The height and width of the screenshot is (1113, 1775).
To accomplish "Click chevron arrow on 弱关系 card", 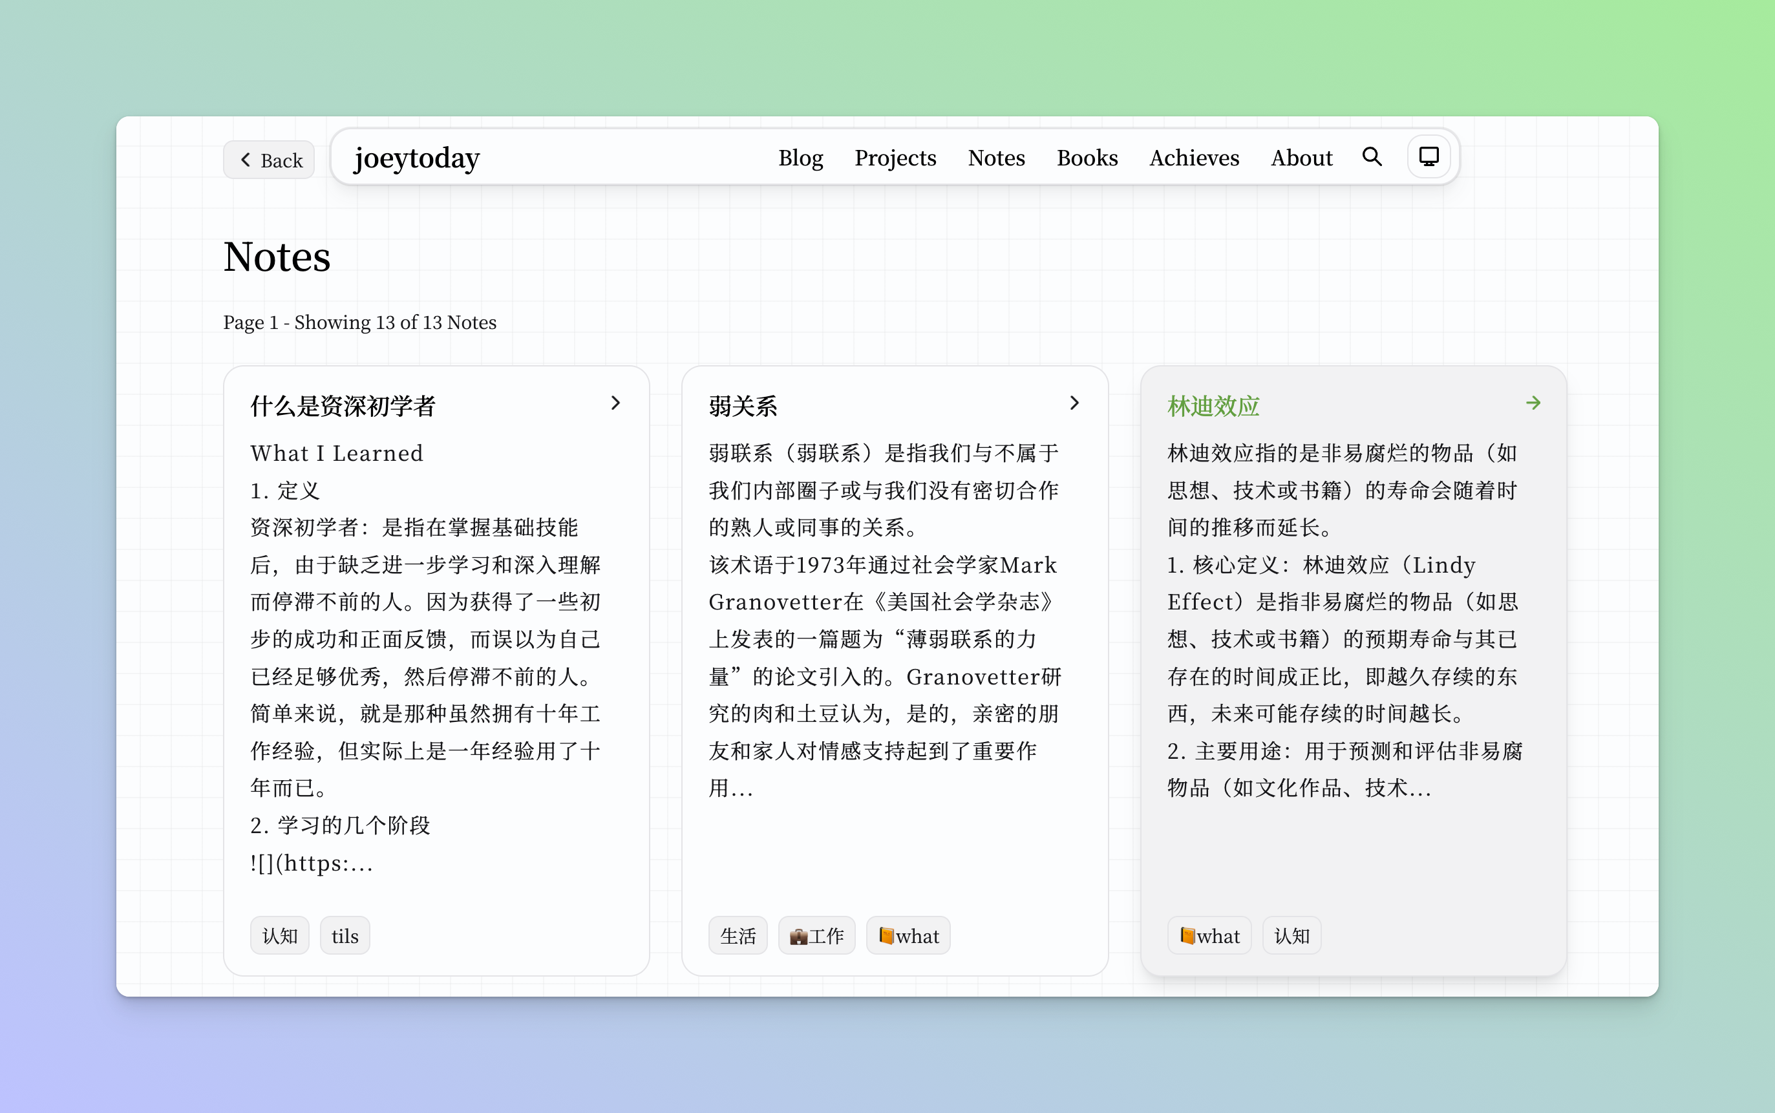I will tap(1074, 403).
